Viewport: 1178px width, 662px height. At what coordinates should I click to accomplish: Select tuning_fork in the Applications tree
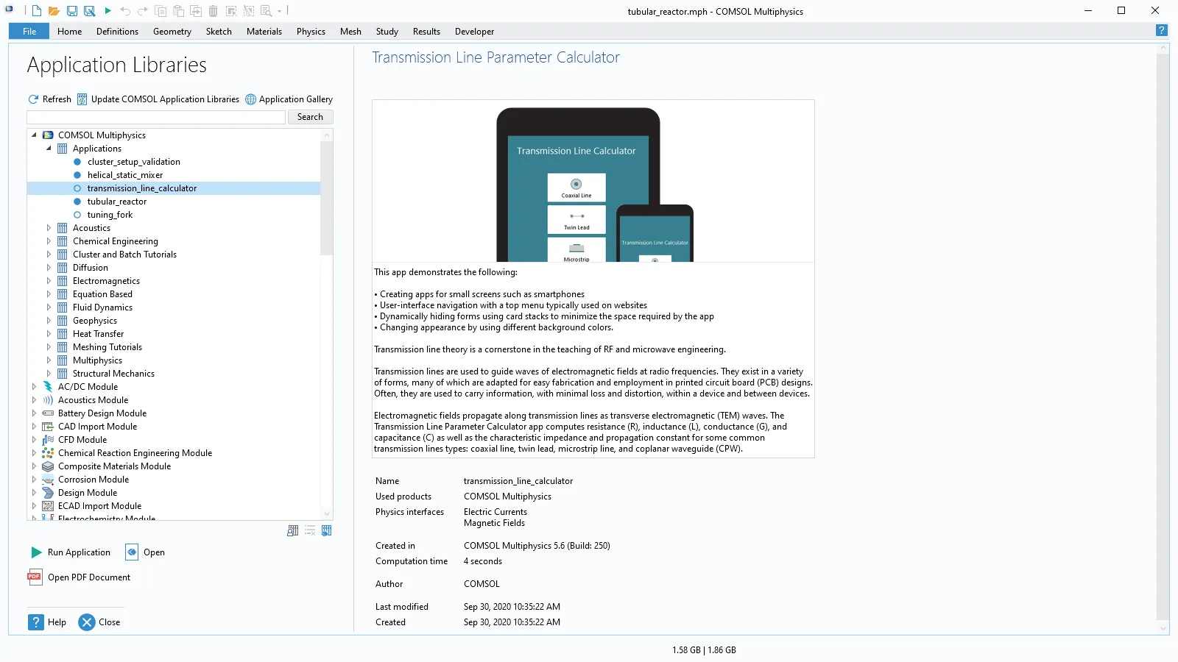pyautogui.click(x=110, y=215)
